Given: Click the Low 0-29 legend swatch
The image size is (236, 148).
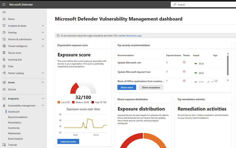Looking at the screenshot, I should pos(59,102).
